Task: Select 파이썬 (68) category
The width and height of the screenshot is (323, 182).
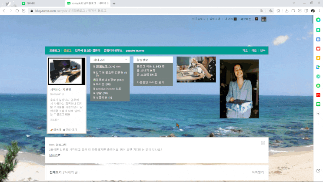Action: pyautogui.click(x=103, y=84)
